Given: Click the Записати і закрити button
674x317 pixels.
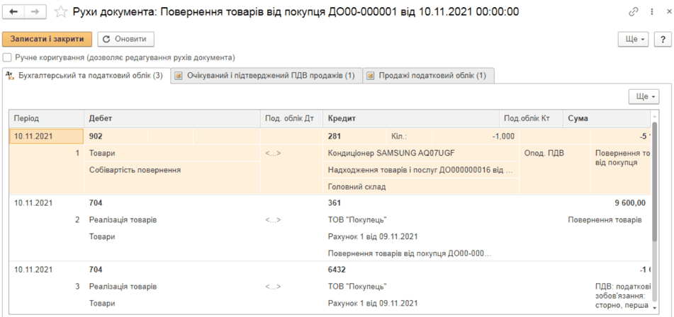Looking at the screenshot, I should pyautogui.click(x=47, y=39).
